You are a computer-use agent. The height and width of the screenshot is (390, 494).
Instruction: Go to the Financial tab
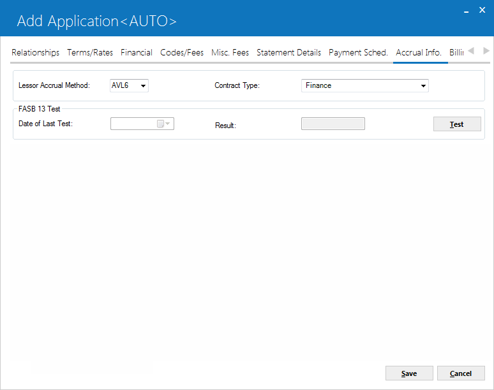tap(137, 52)
